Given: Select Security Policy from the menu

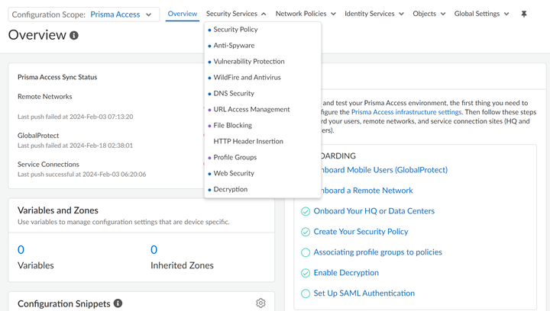Looking at the screenshot, I should pyautogui.click(x=235, y=30).
